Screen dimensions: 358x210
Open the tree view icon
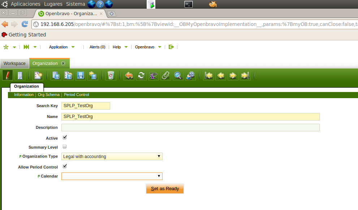coord(153,75)
